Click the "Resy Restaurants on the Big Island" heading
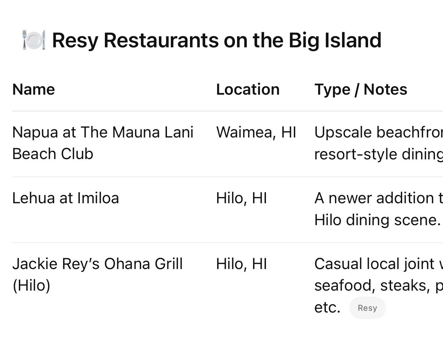 coord(216,40)
